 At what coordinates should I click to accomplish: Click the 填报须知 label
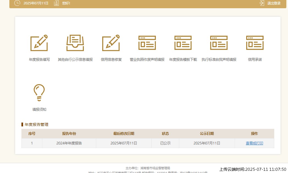pos(39,109)
